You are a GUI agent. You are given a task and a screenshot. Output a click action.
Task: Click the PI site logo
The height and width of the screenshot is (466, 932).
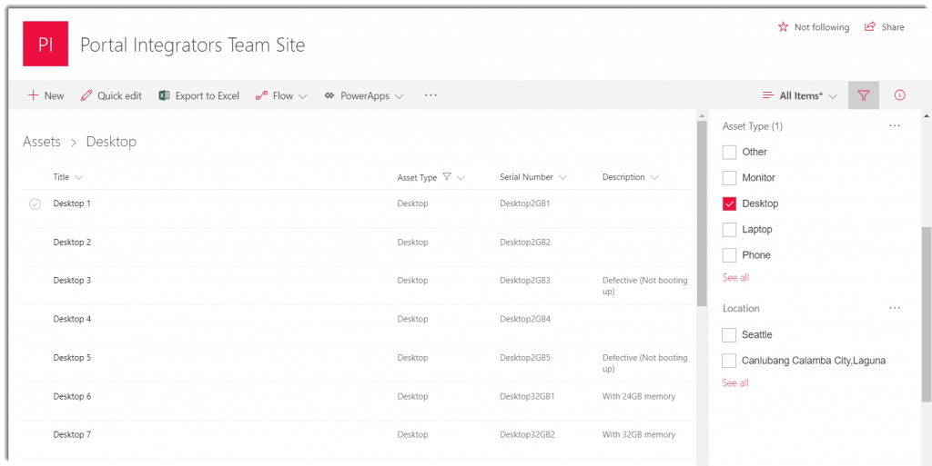[x=46, y=44]
